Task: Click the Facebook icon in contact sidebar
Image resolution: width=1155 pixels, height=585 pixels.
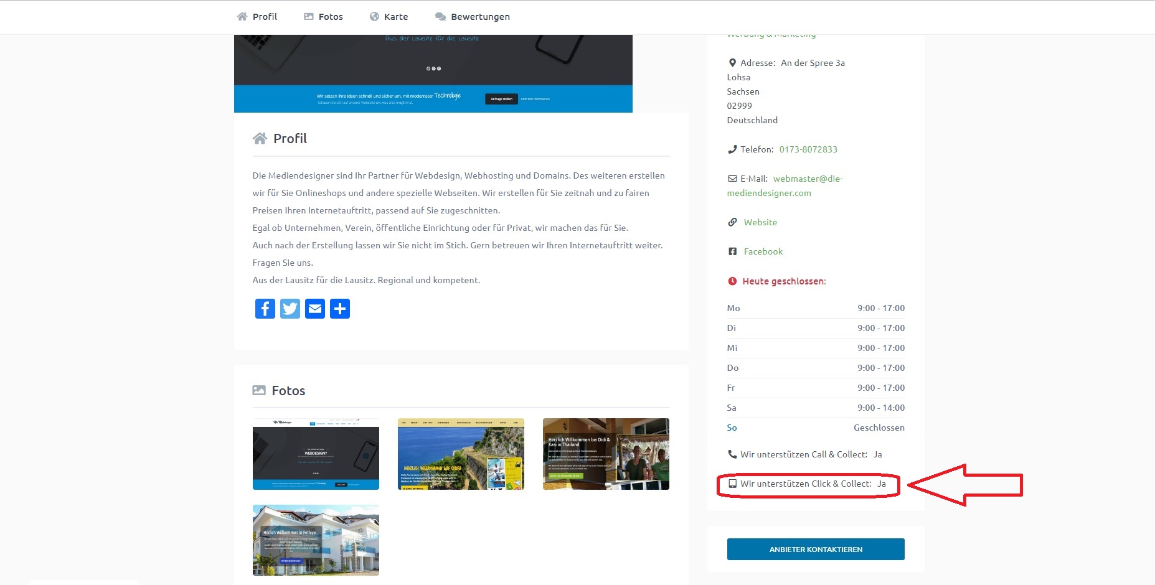Action: tap(732, 251)
